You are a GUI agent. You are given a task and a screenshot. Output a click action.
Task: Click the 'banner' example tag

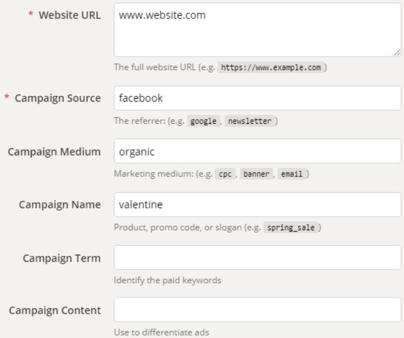[256, 174]
